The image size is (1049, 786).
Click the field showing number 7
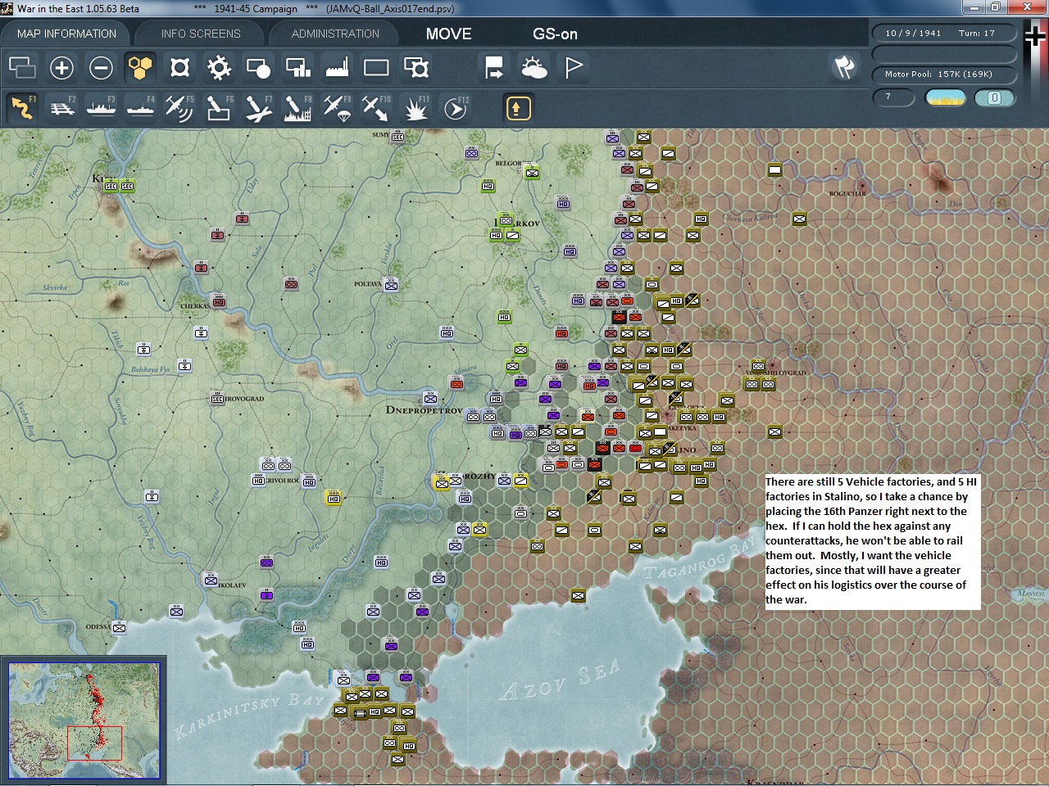click(894, 97)
